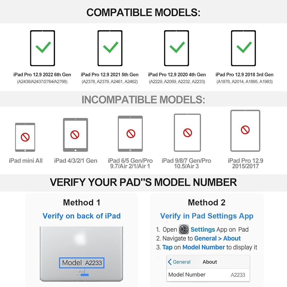
Task: Click the iPad Pro 12.9 2015/2017 prohibited icon
Action: pos(245,130)
